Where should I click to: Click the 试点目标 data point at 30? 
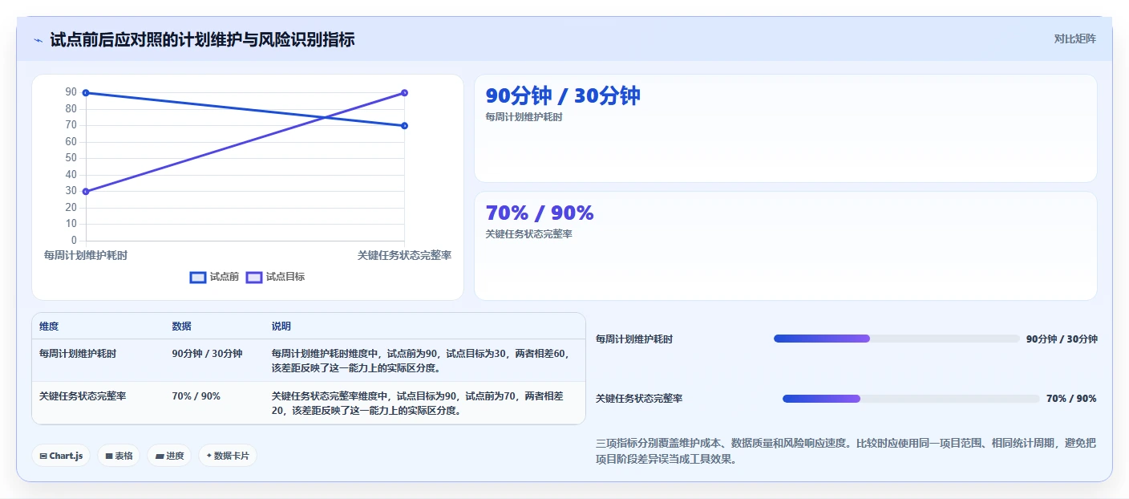click(x=86, y=191)
